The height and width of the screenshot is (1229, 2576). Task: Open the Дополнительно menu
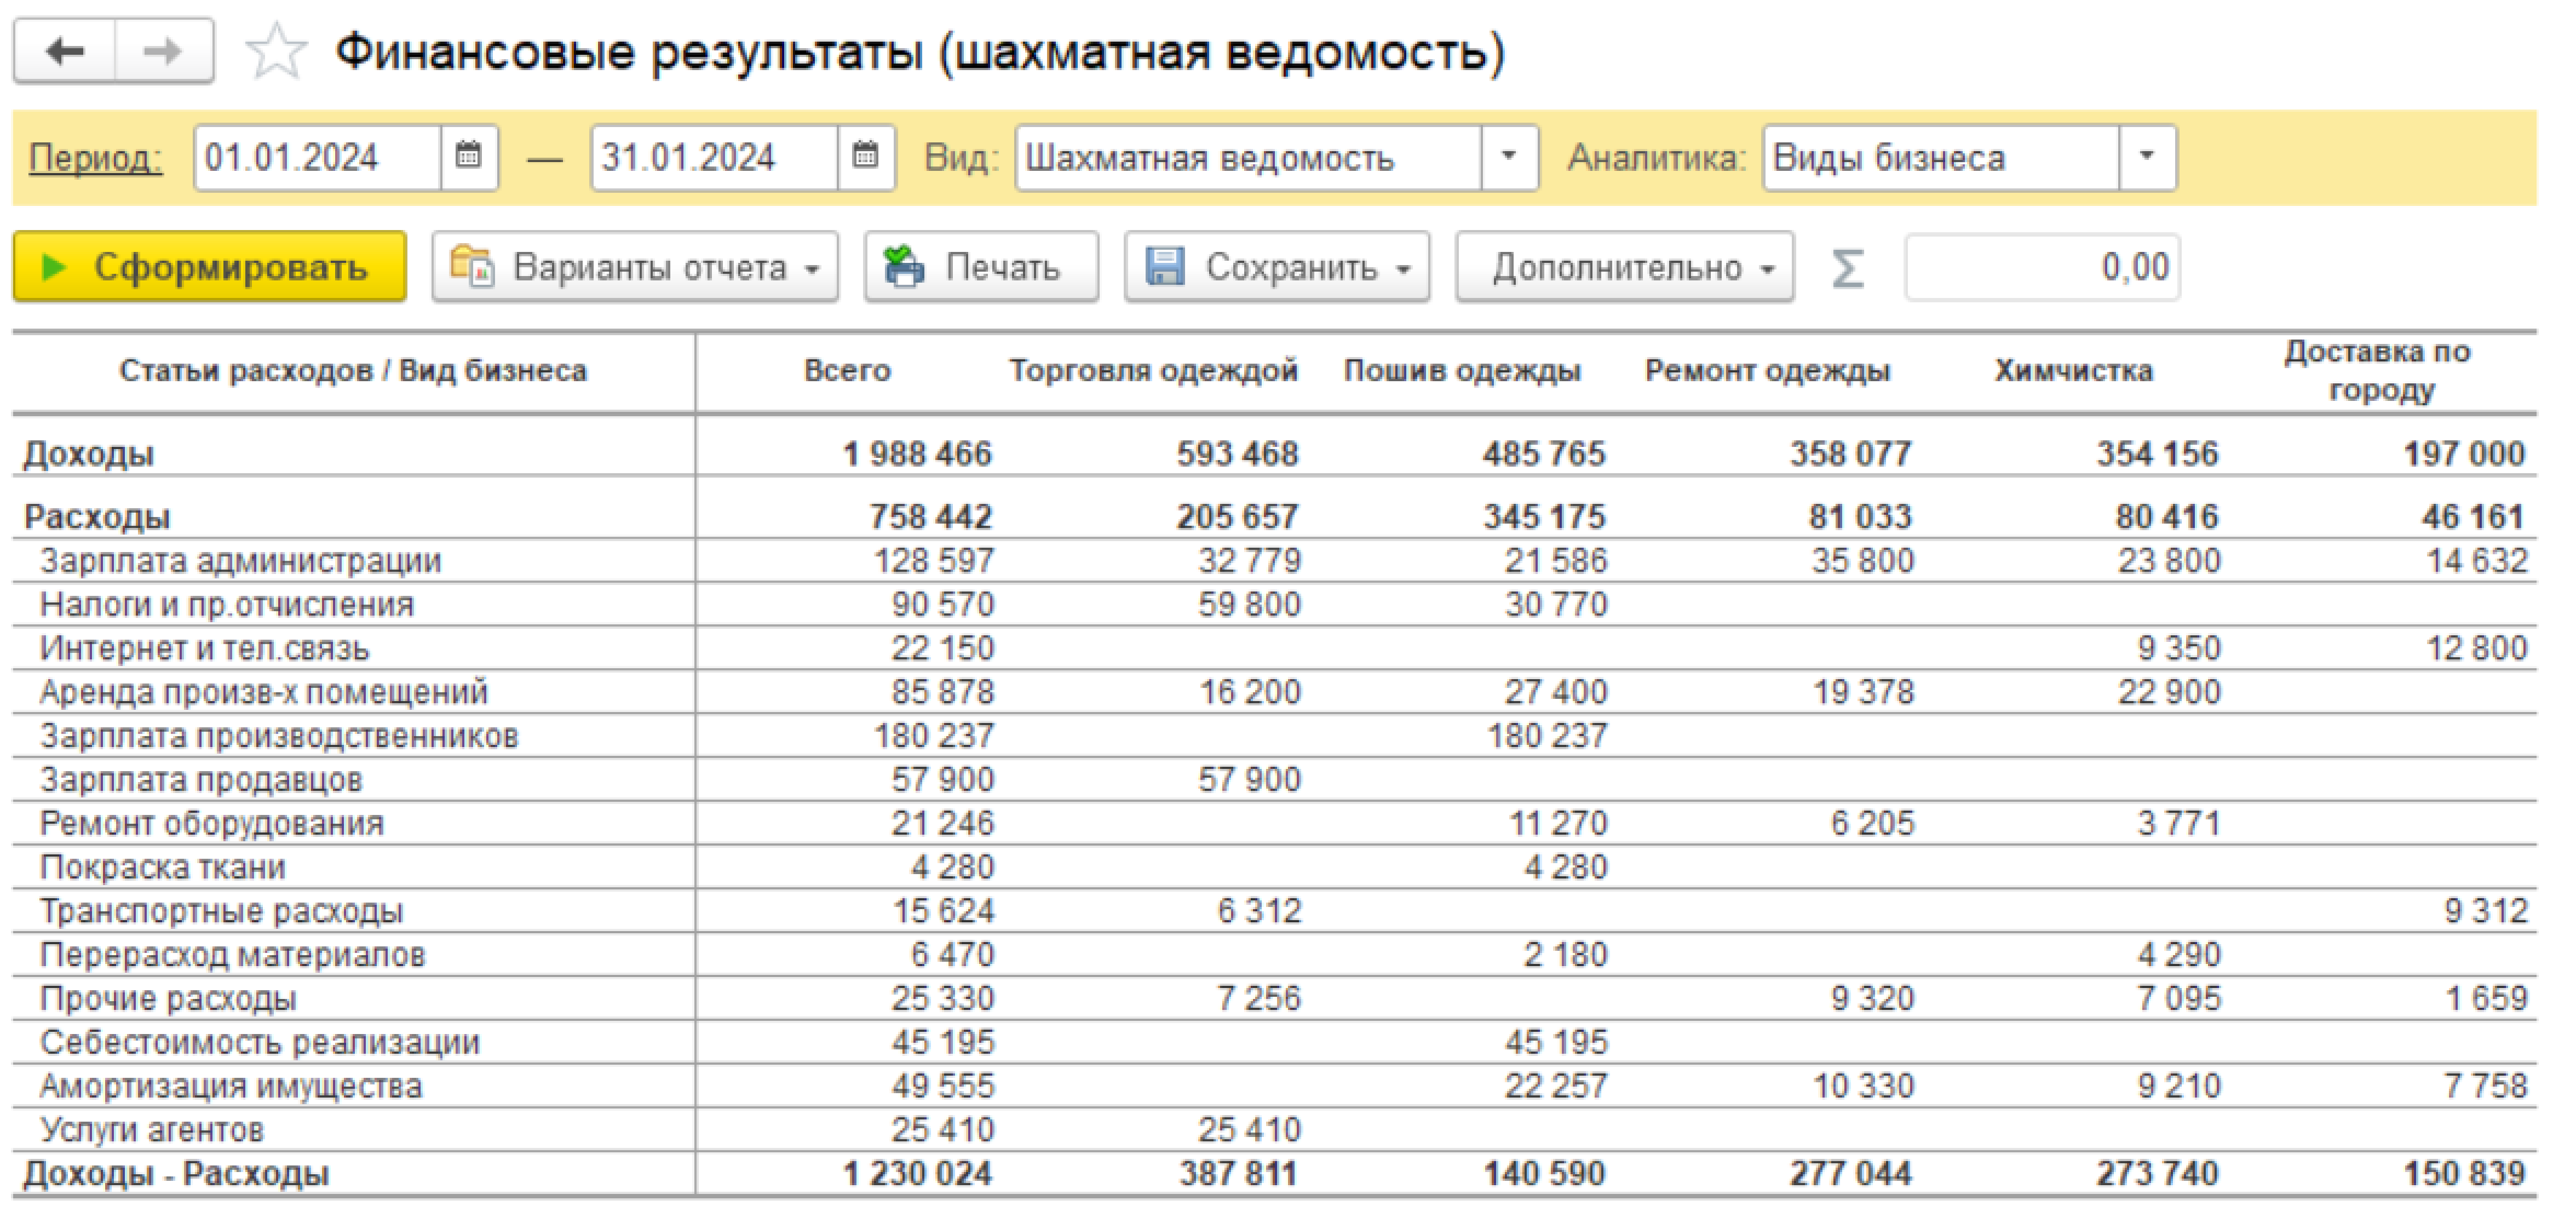(x=1623, y=267)
